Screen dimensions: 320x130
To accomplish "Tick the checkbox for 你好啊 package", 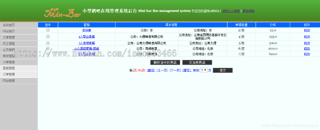I will [x=48, y=30].
